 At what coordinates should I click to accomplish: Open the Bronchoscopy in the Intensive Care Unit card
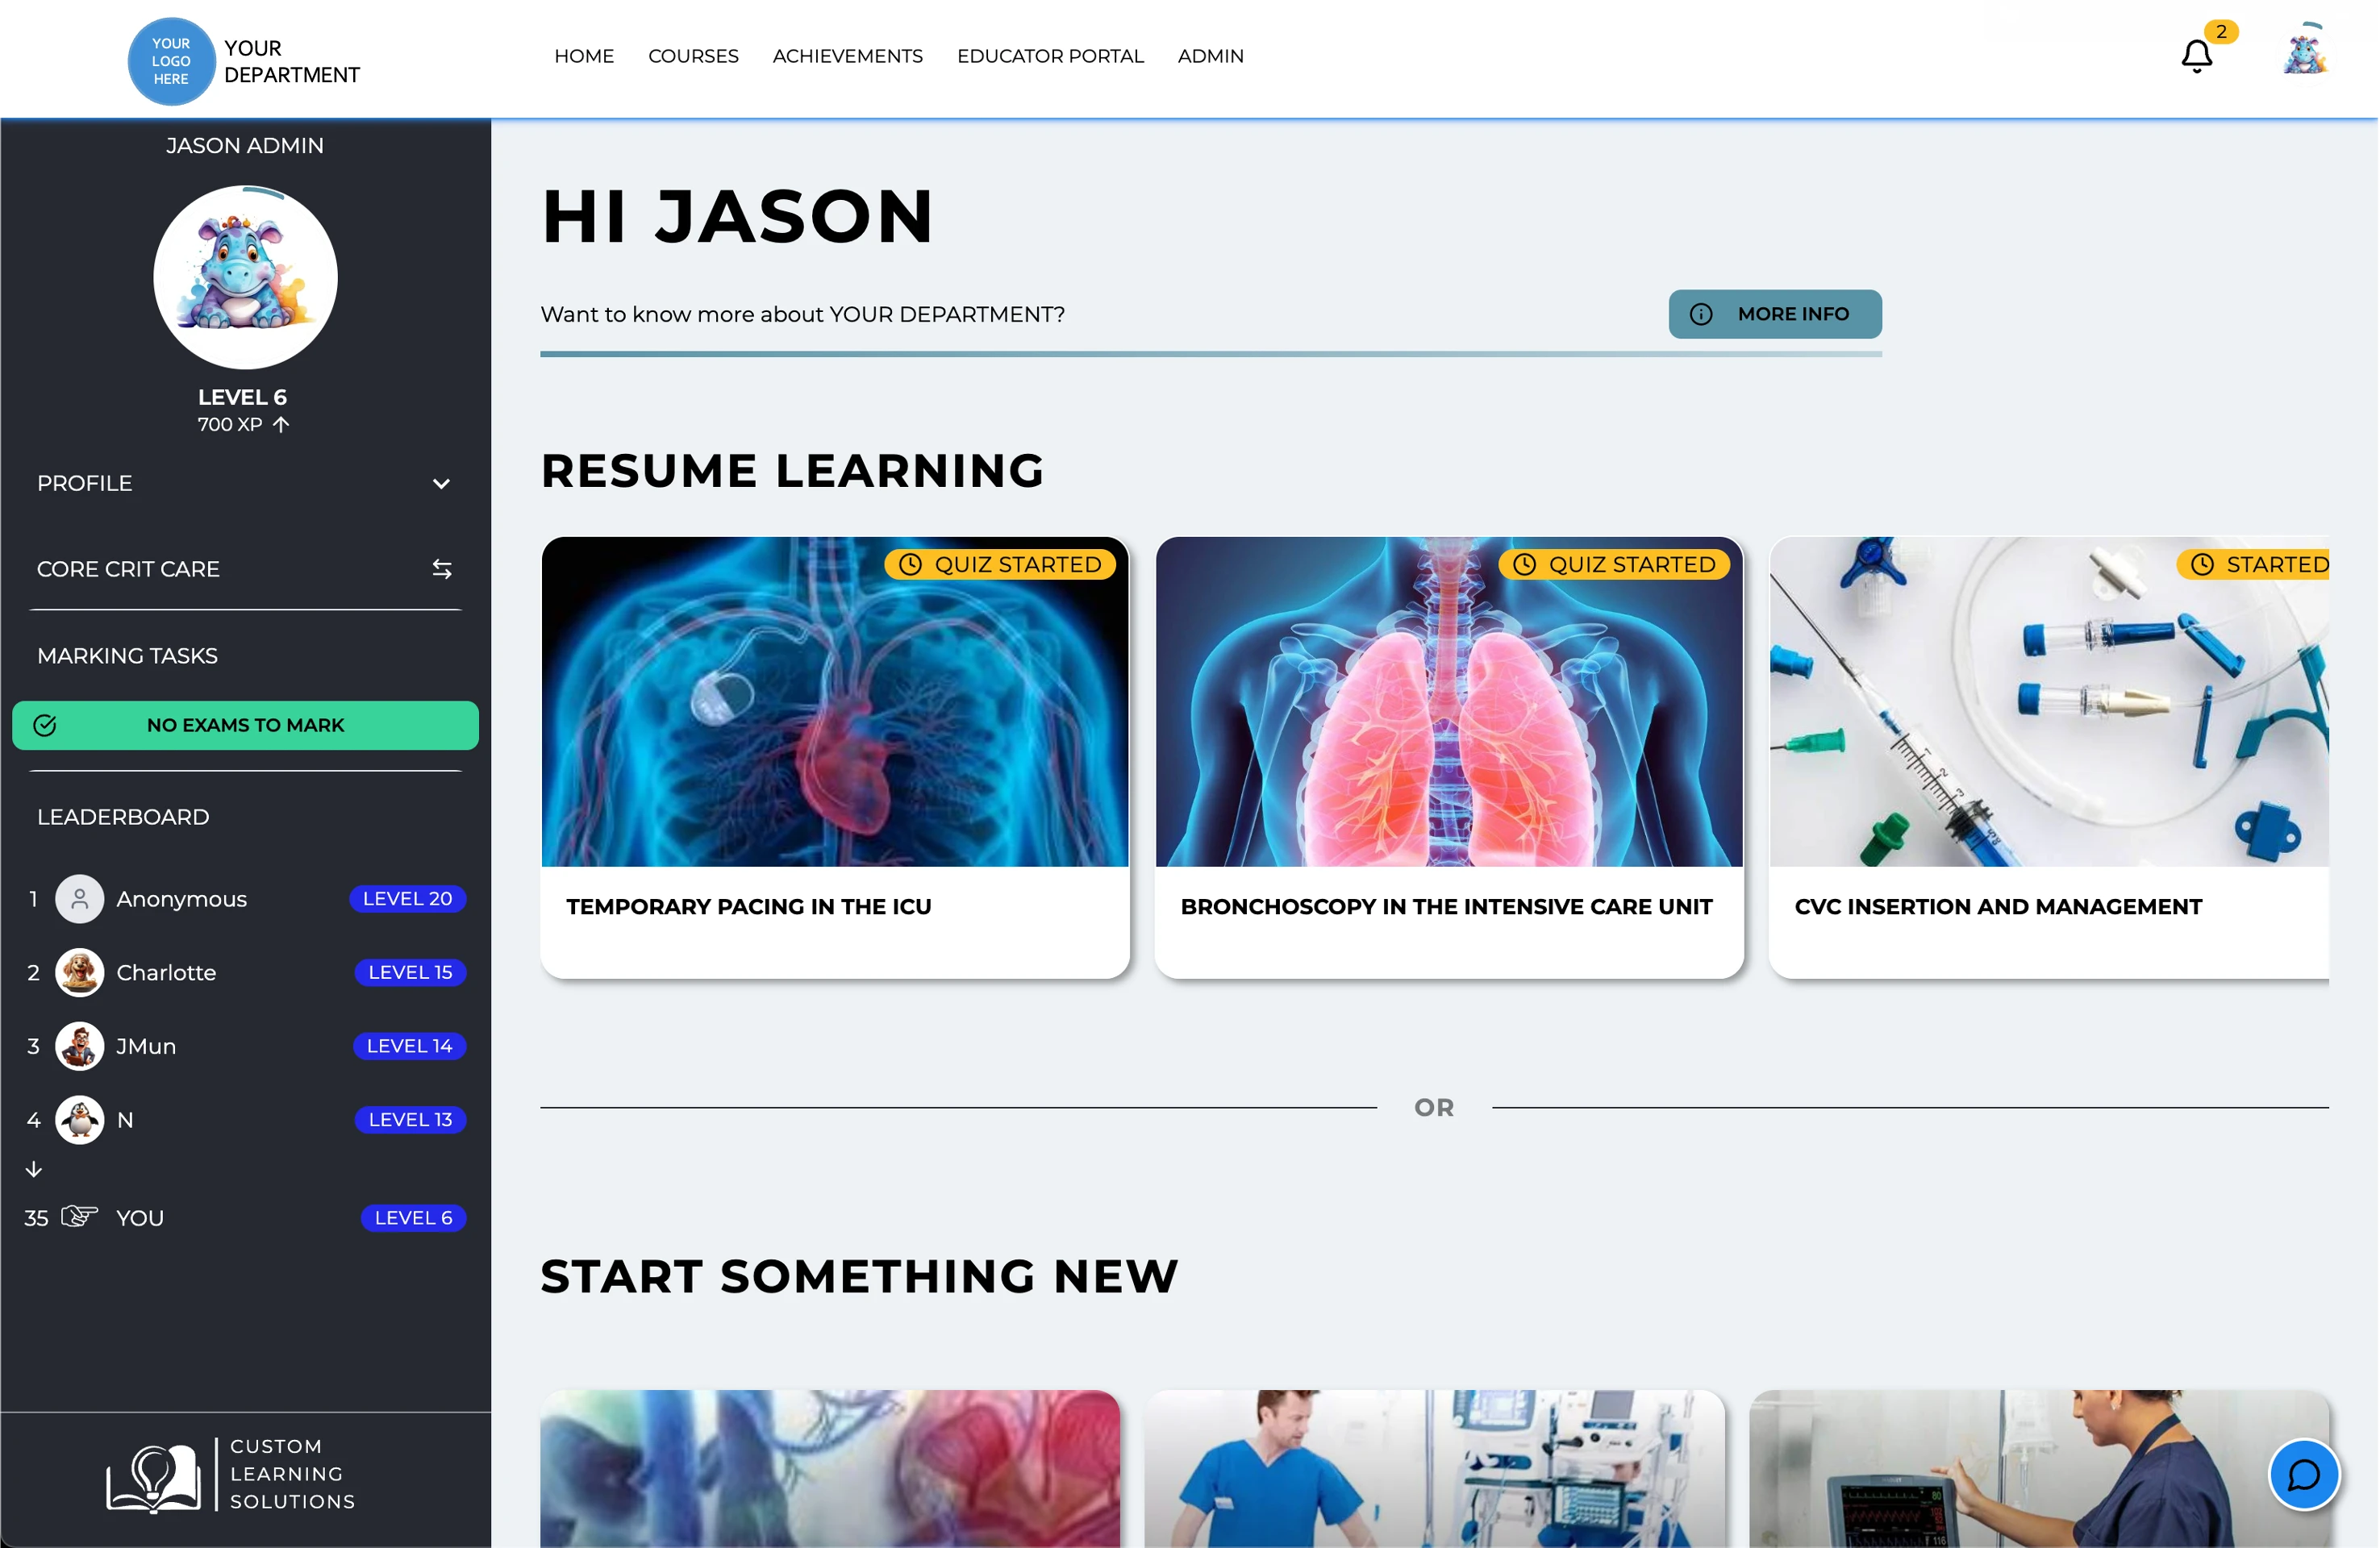click(x=1449, y=757)
